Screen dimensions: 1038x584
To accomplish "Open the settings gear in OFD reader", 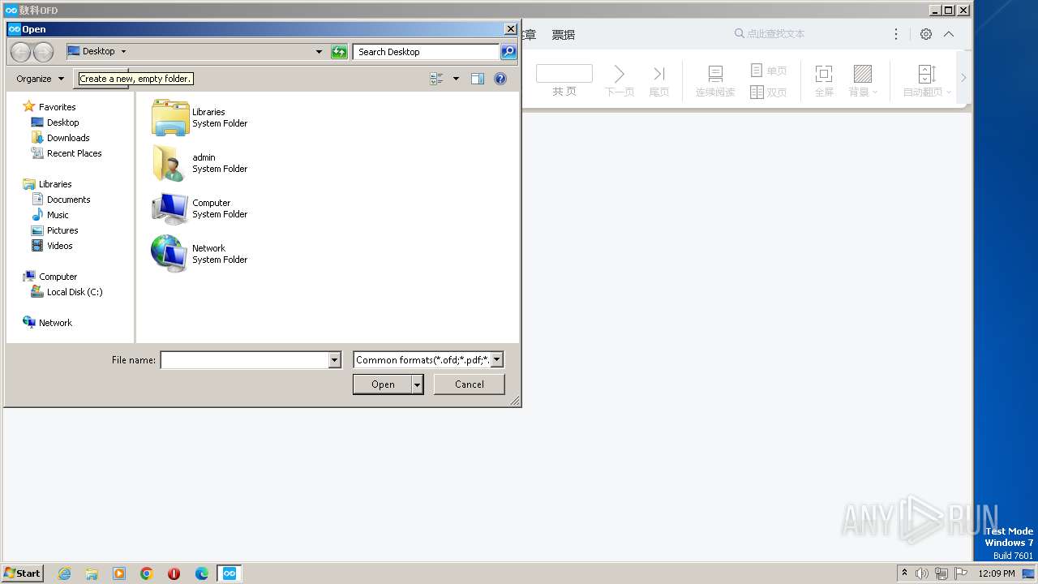I will coord(926,34).
